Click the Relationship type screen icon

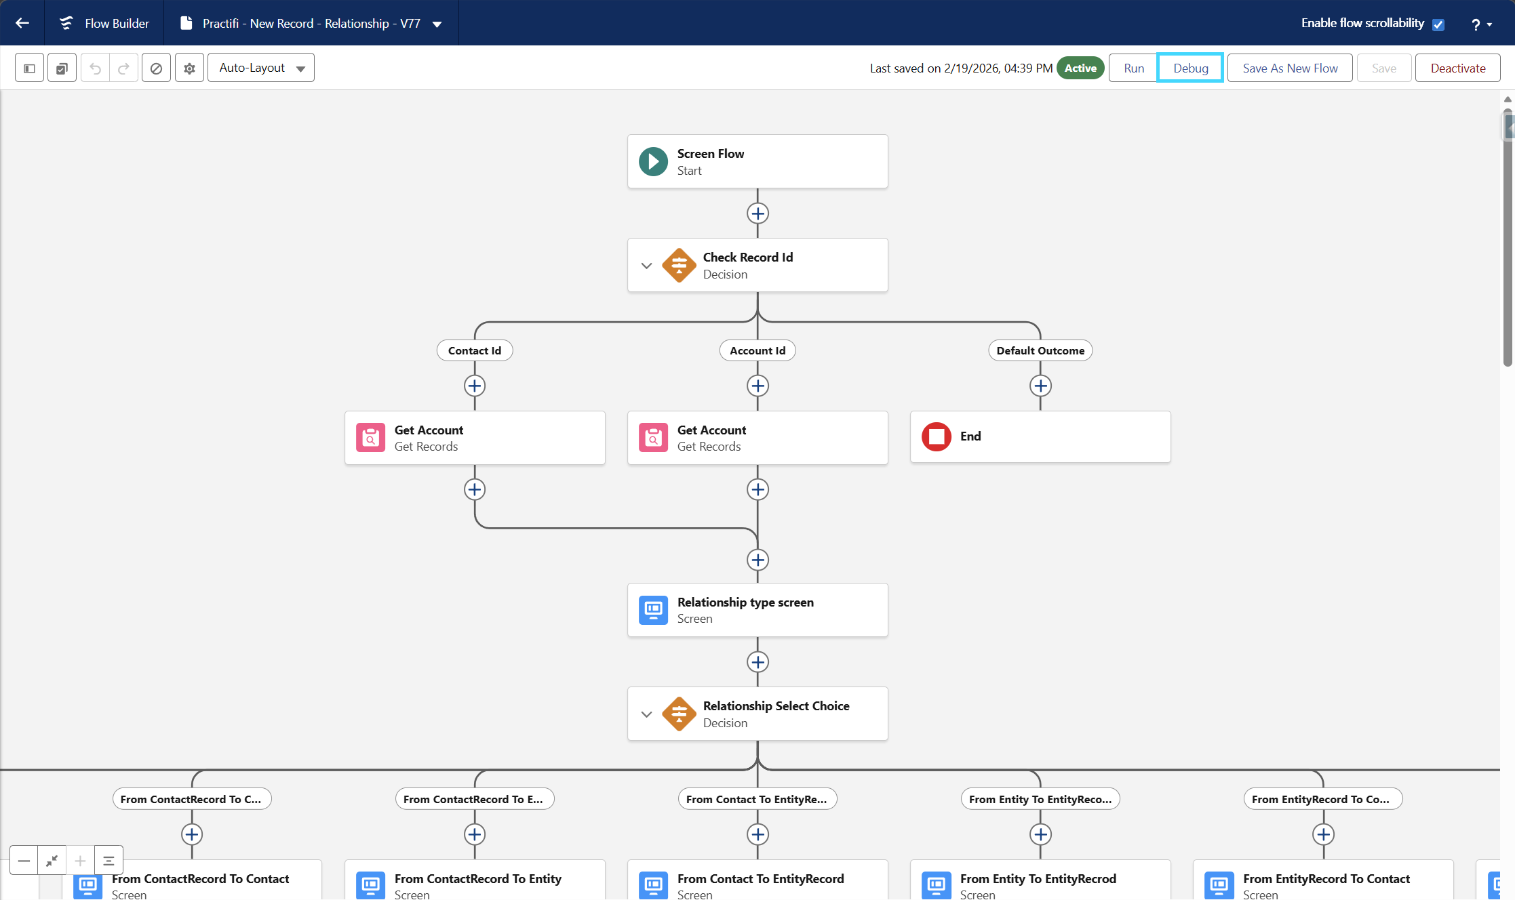653,610
